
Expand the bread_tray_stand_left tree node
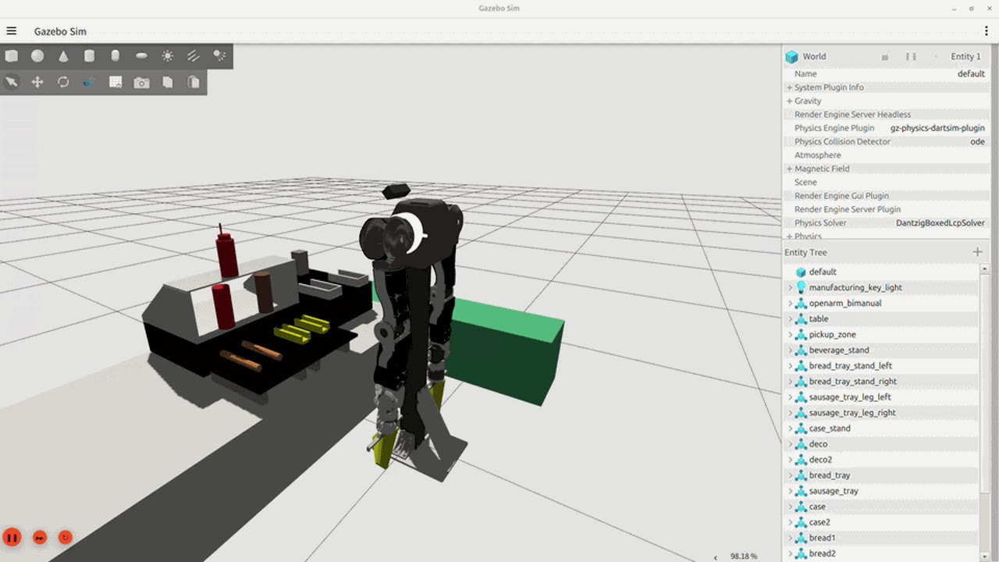790,365
